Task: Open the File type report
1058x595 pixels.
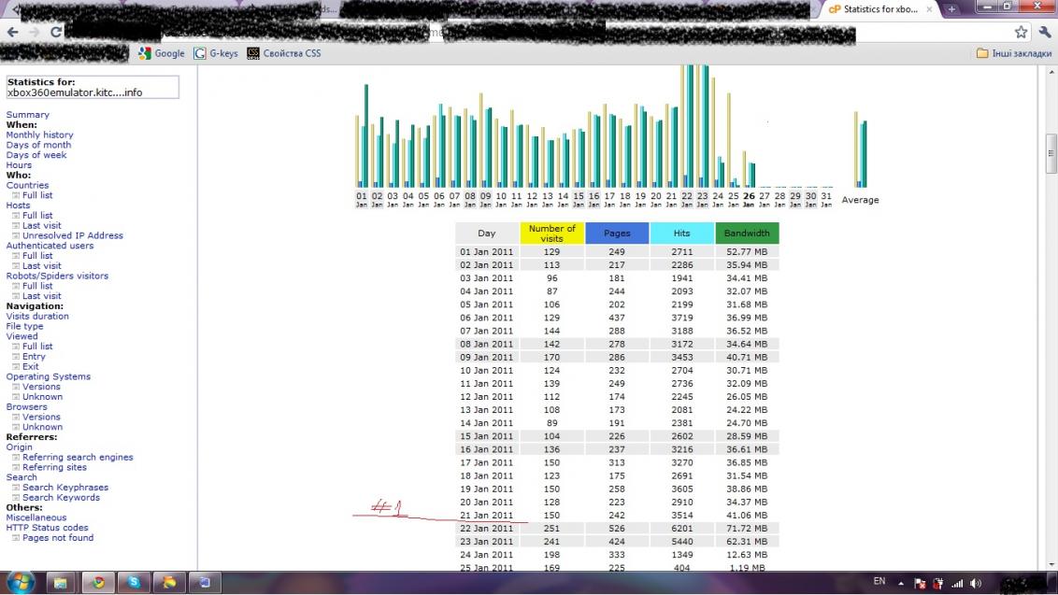Action: [x=25, y=327]
